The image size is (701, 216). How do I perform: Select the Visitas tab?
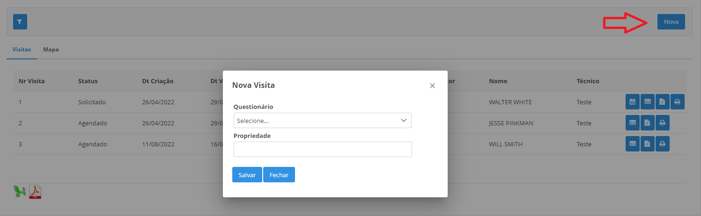(x=22, y=49)
